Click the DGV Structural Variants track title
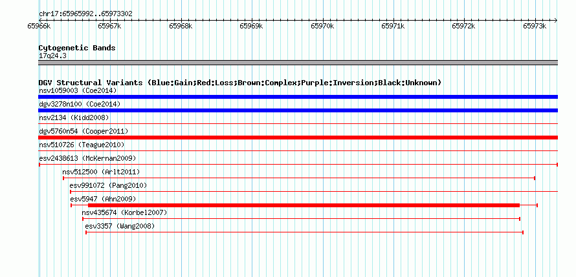The height and width of the screenshot is (277, 576). (x=239, y=83)
